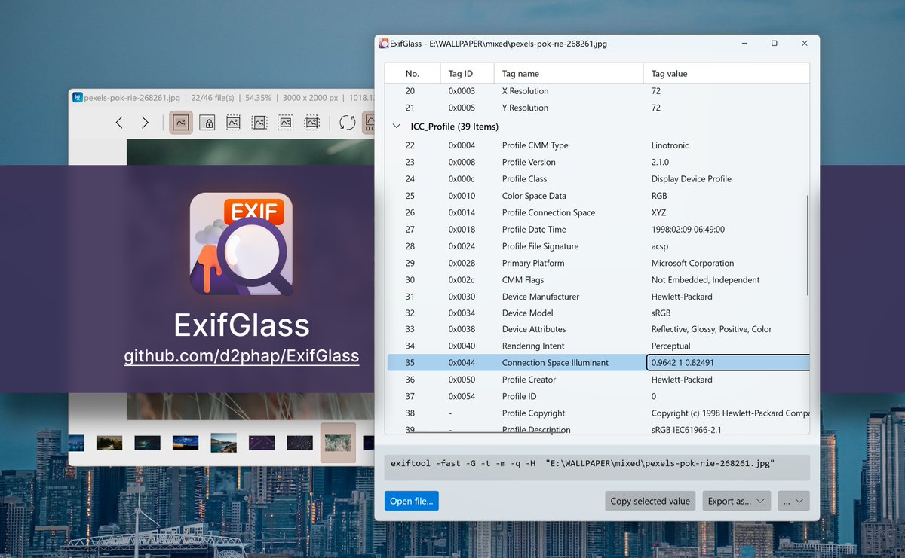Sort by Tag name column header
Viewport: 905px width, 558px height.
point(569,74)
